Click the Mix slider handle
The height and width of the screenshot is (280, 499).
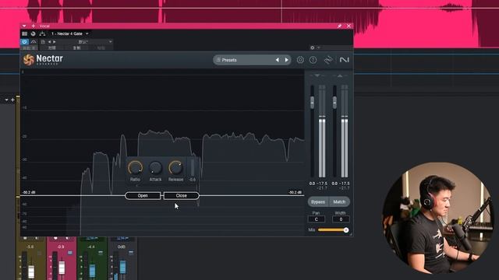346,230
